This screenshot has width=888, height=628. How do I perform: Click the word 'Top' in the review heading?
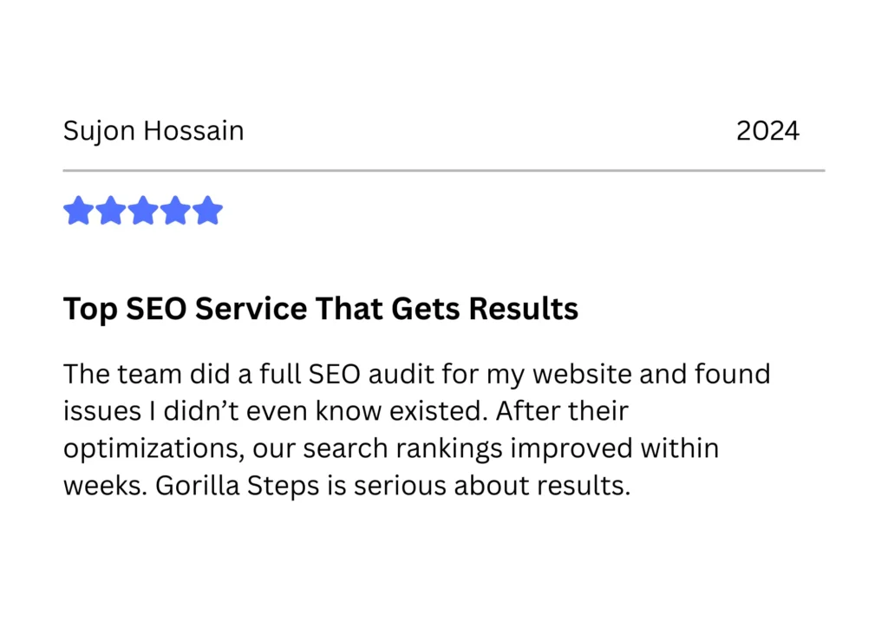pyautogui.click(x=90, y=310)
